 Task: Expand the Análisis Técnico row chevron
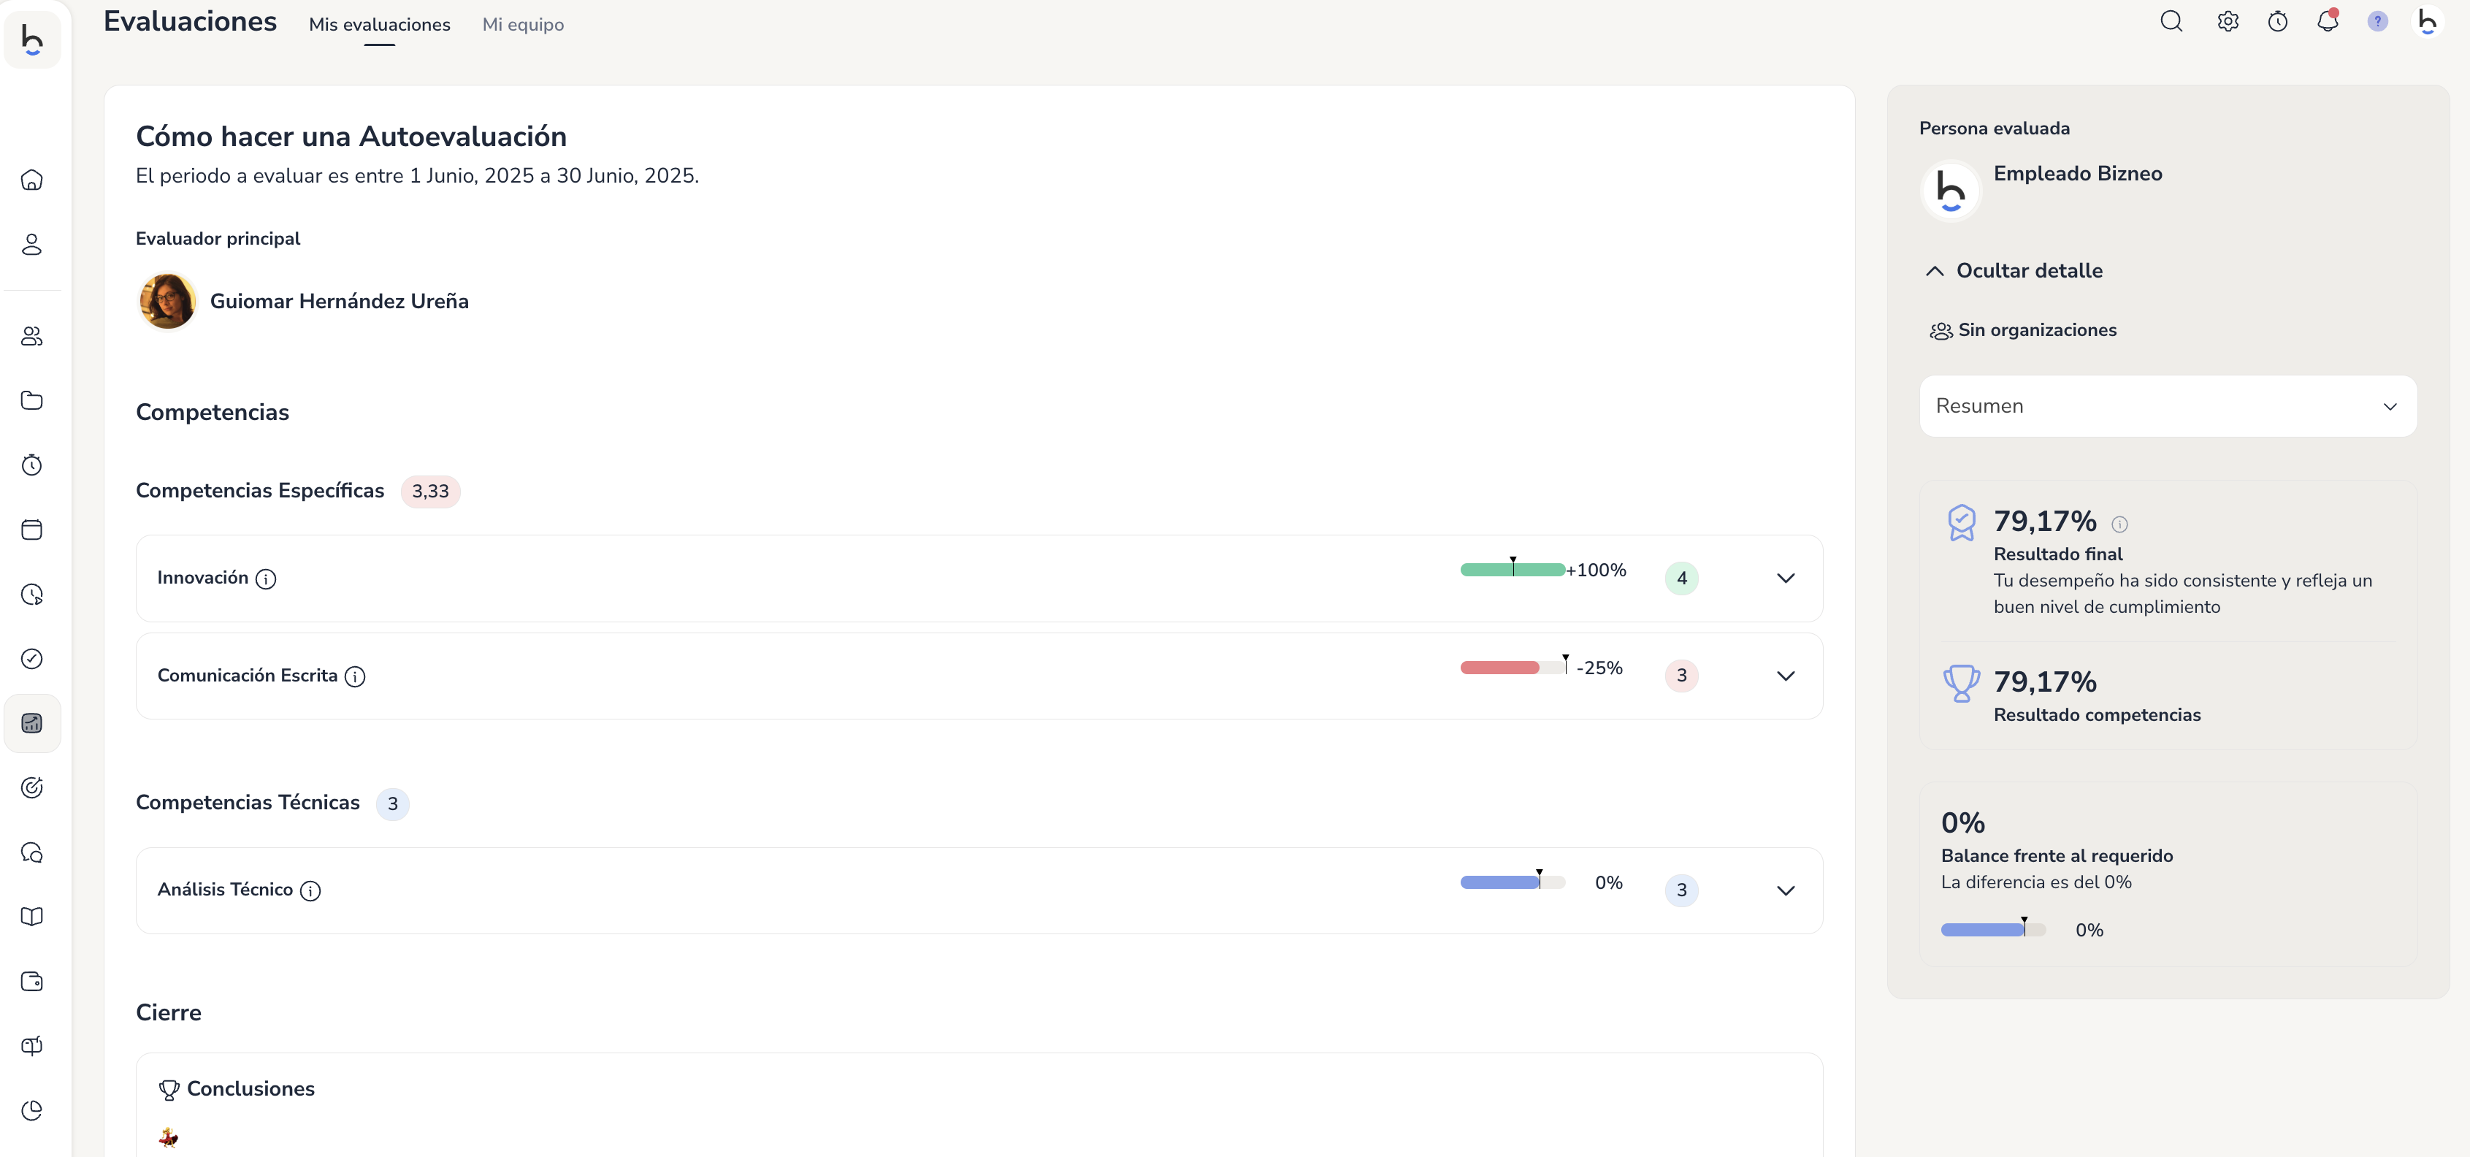coord(1786,890)
